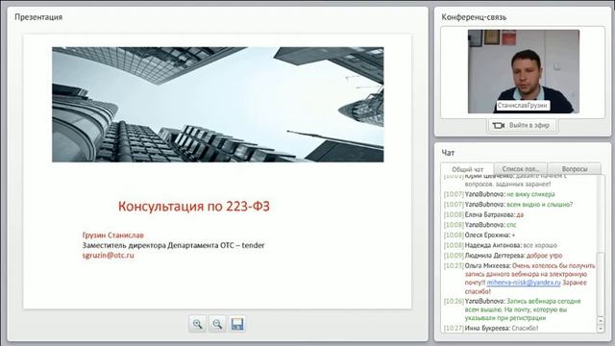Zoom out of the presentation slide

click(x=217, y=324)
